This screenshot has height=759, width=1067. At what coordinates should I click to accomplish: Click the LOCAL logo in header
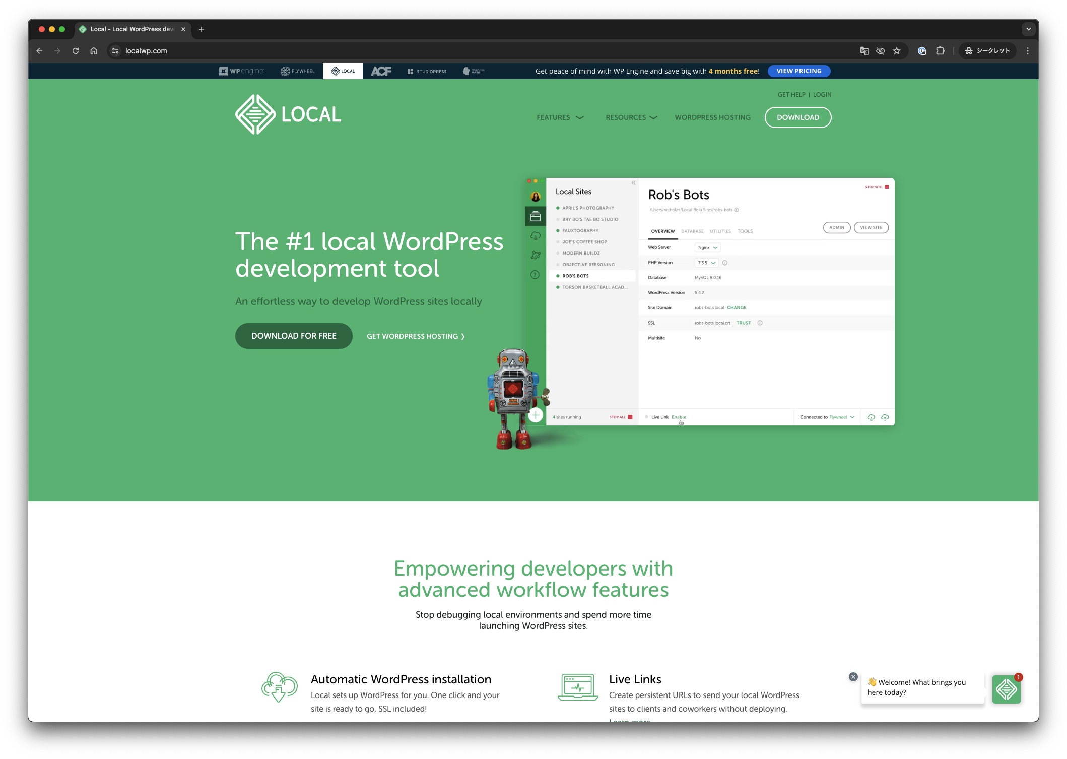click(x=288, y=114)
